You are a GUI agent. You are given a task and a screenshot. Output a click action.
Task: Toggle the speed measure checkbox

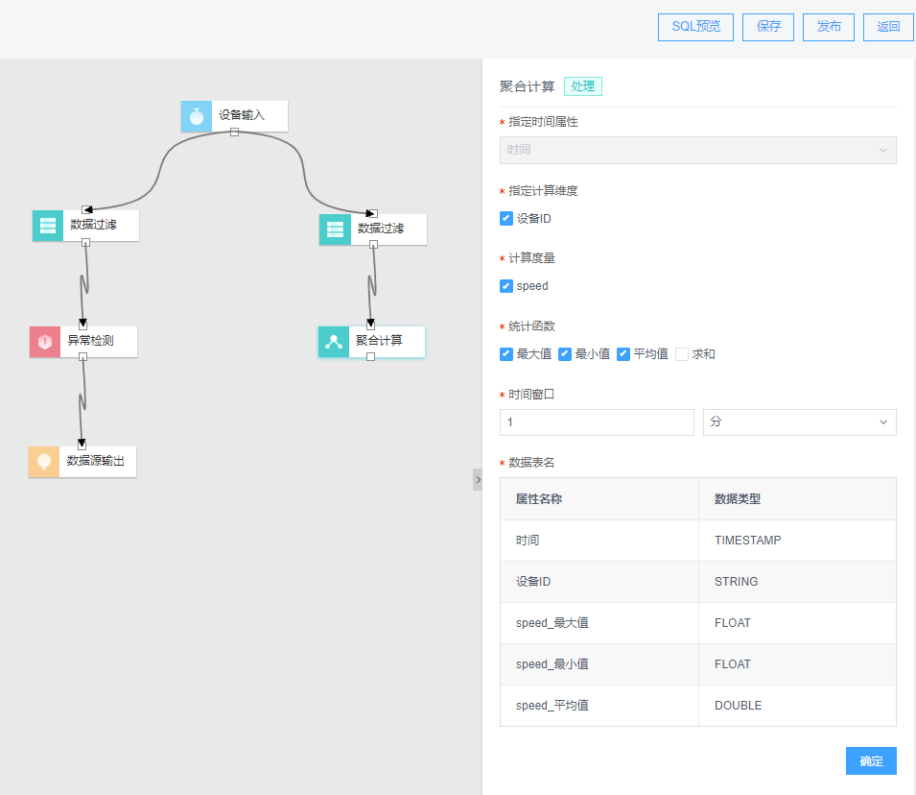pyautogui.click(x=506, y=286)
